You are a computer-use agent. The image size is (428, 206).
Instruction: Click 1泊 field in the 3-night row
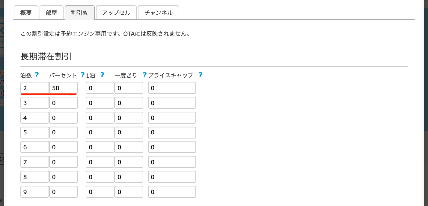pos(100,103)
